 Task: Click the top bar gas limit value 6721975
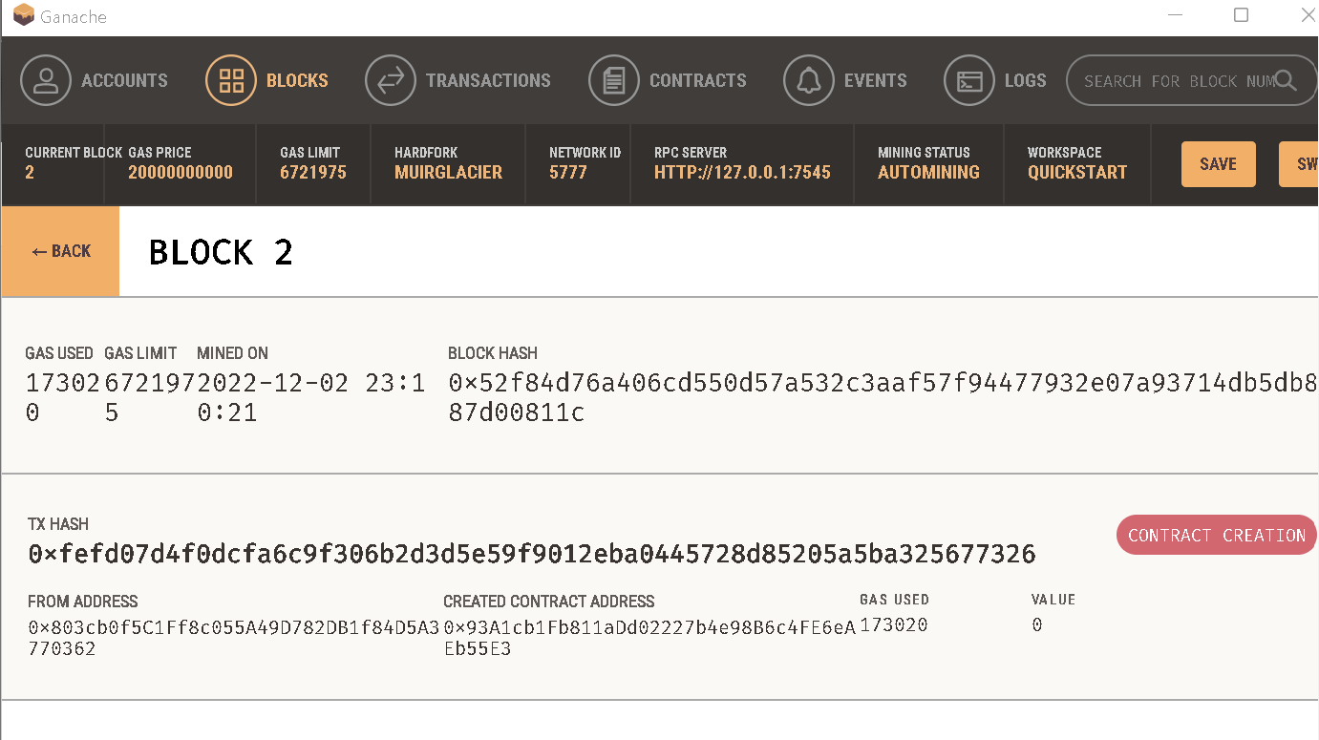pyautogui.click(x=313, y=173)
